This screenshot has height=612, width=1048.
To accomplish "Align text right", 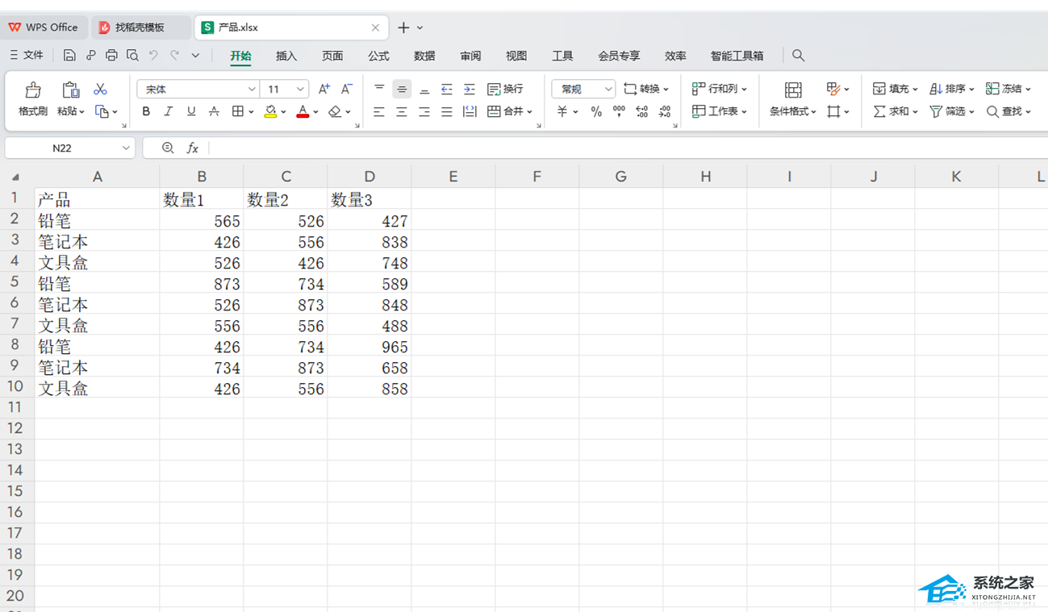I will (424, 111).
